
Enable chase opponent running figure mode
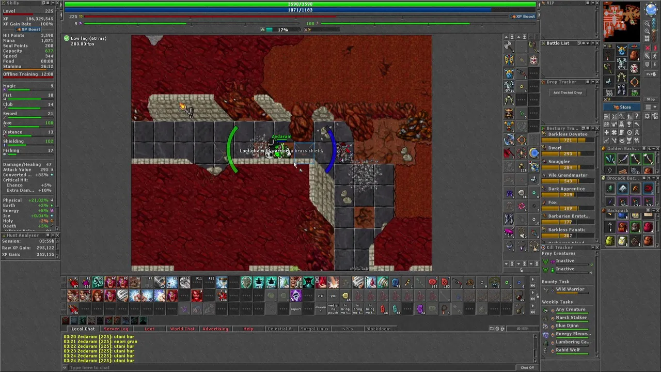[654, 56]
